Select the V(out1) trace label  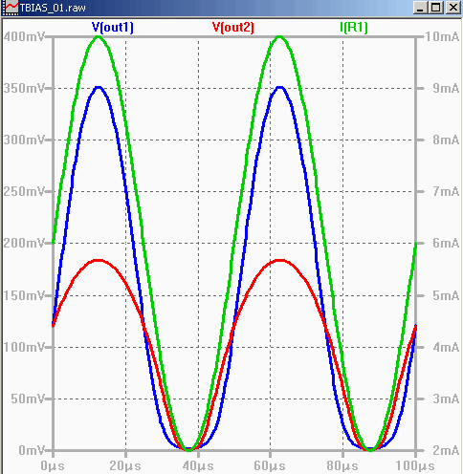tap(113, 28)
